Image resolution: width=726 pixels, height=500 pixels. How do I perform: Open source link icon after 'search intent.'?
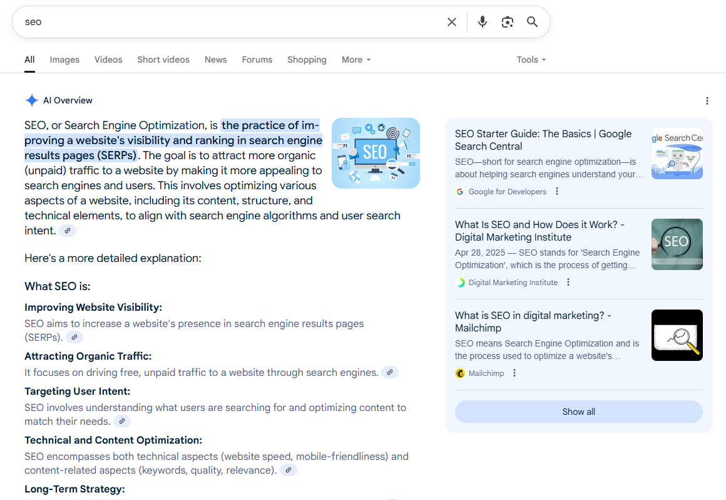click(x=68, y=231)
